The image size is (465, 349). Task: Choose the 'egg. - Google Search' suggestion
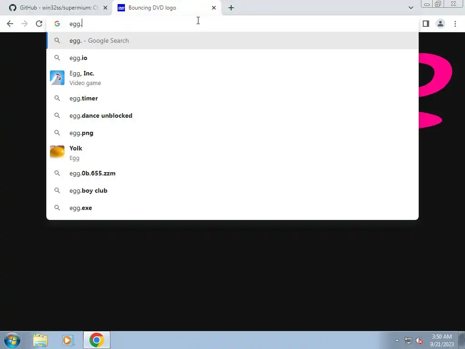(232, 40)
